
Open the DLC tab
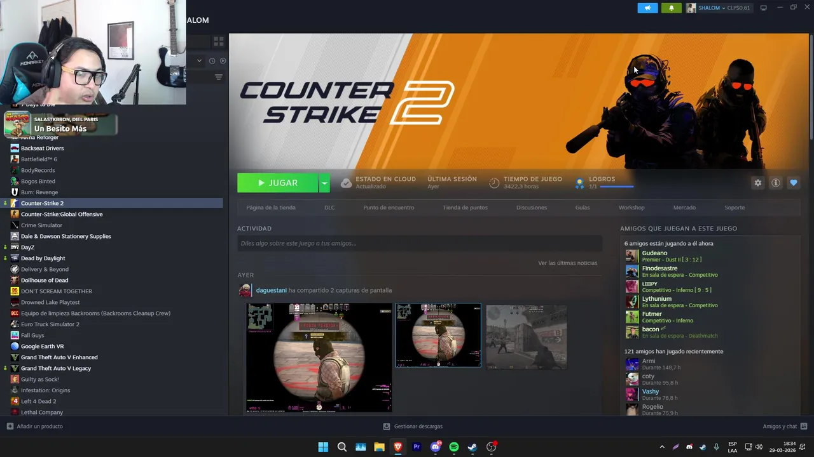(329, 208)
